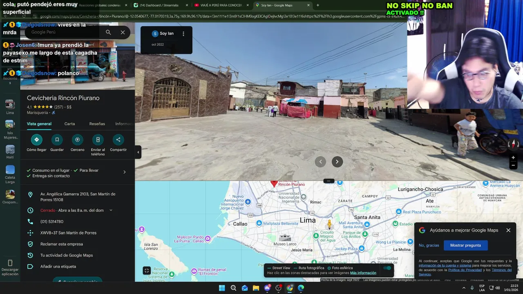Select the Mallplaza Bellavista marker

259,223
